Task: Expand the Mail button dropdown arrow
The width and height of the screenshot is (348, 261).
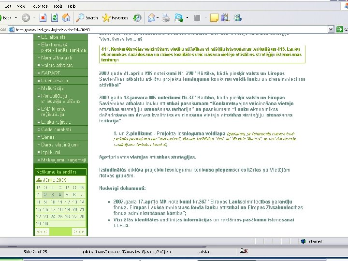Action: [x=158, y=17]
